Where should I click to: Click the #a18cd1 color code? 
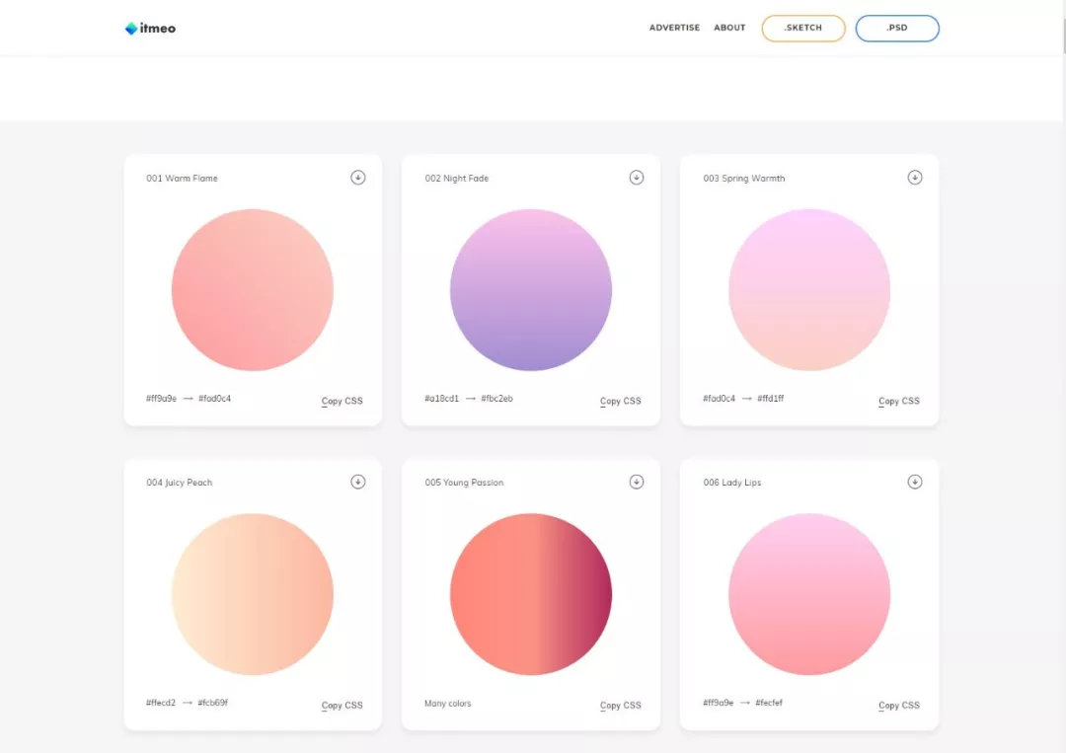[x=442, y=399]
